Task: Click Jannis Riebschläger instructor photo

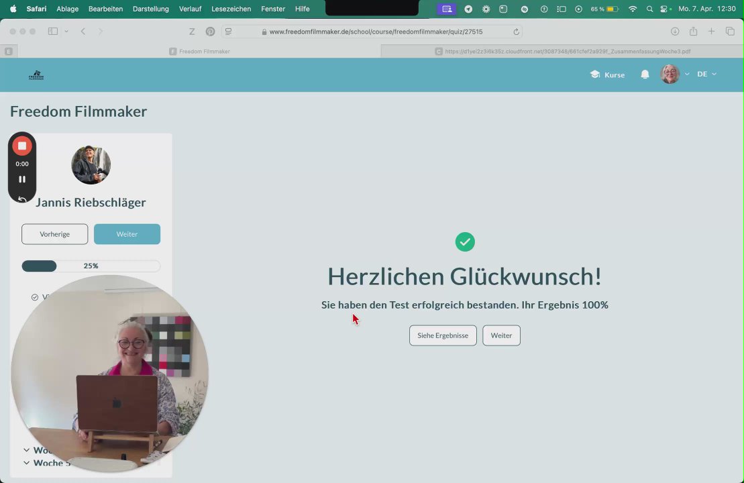Action: 91,164
